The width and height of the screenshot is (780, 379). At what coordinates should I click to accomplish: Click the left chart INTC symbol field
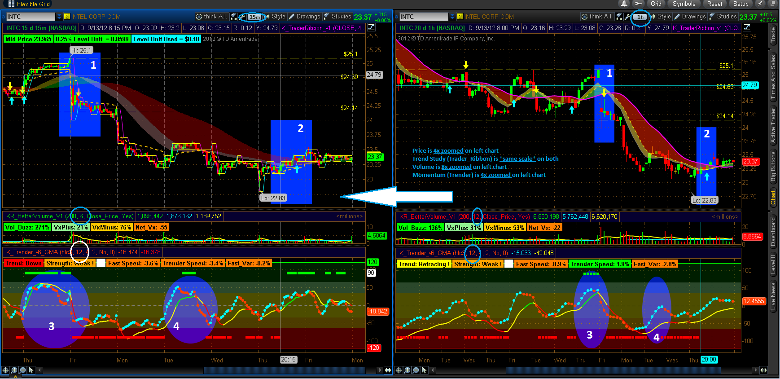pyautogui.click(x=31, y=17)
